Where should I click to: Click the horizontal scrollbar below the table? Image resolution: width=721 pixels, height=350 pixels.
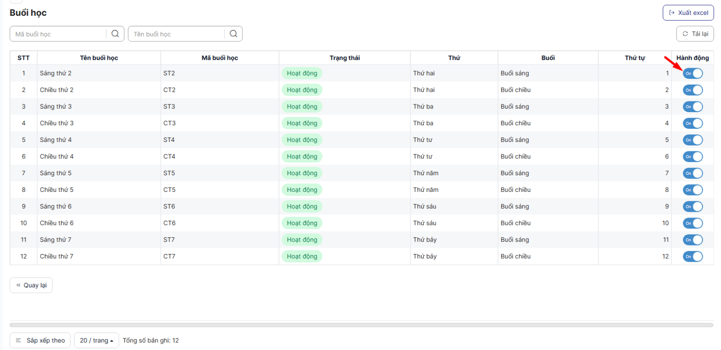point(361,325)
